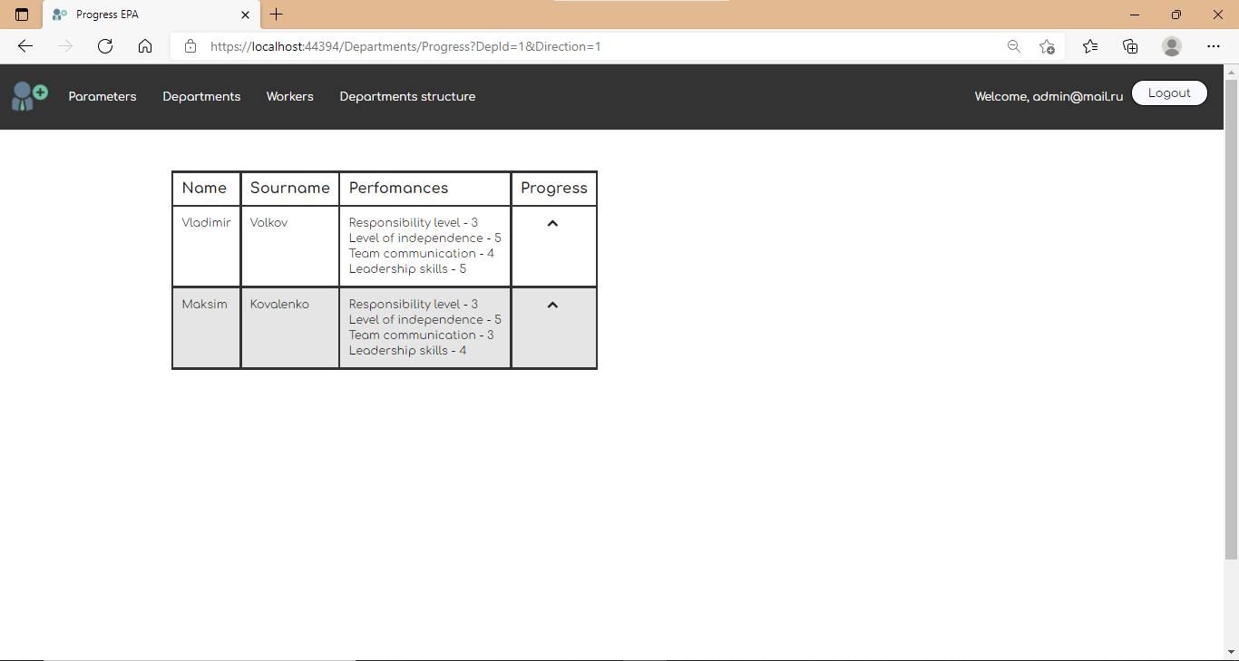Open the zoom indicator in address bar
Screen dimensions: 1239x661
(1014, 46)
